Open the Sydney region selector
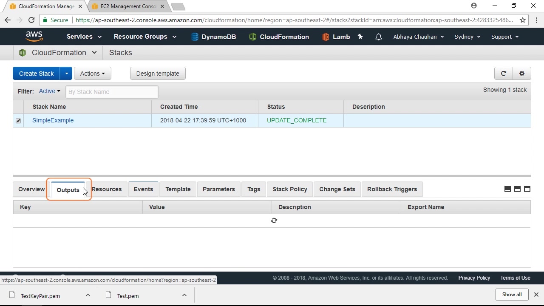This screenshot has height=306, width=544. tap(467, 37)
